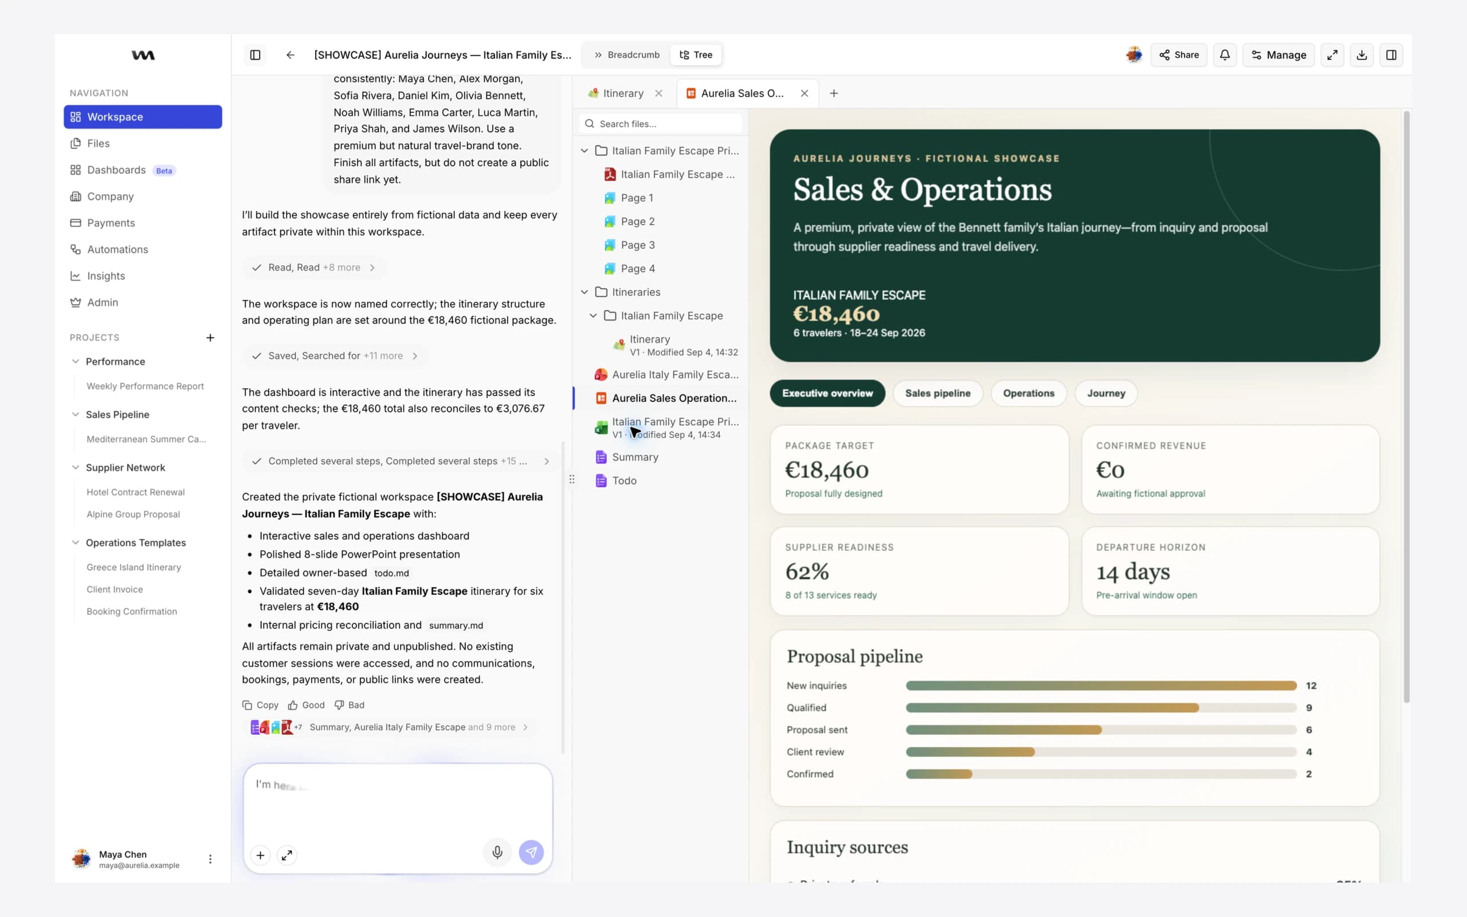Open Dashboards Beta in navigation
The width and height of the screenshot is (1467, 917).
click(x=143, y=170)
